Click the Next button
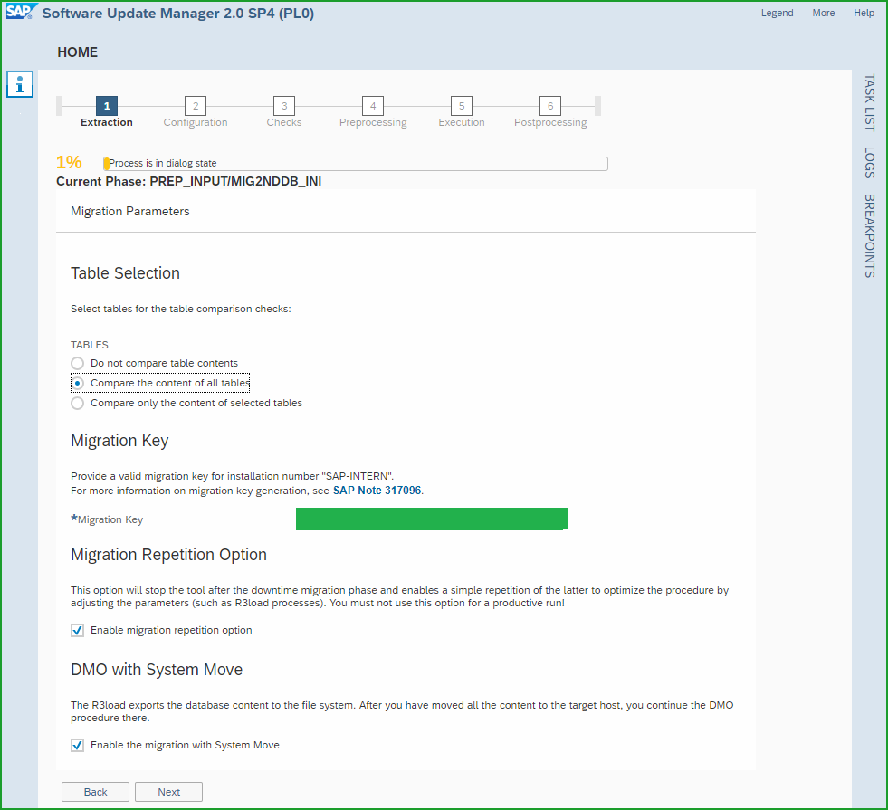 click(168, 792)
